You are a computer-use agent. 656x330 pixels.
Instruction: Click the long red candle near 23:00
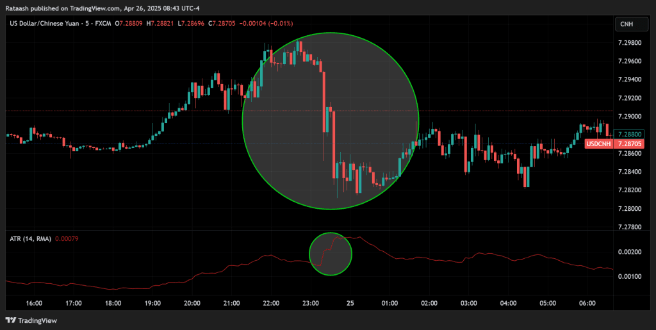tap(324, 96)
